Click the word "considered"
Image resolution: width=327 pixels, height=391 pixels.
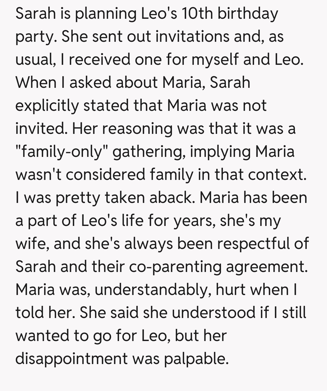(106, 175)
